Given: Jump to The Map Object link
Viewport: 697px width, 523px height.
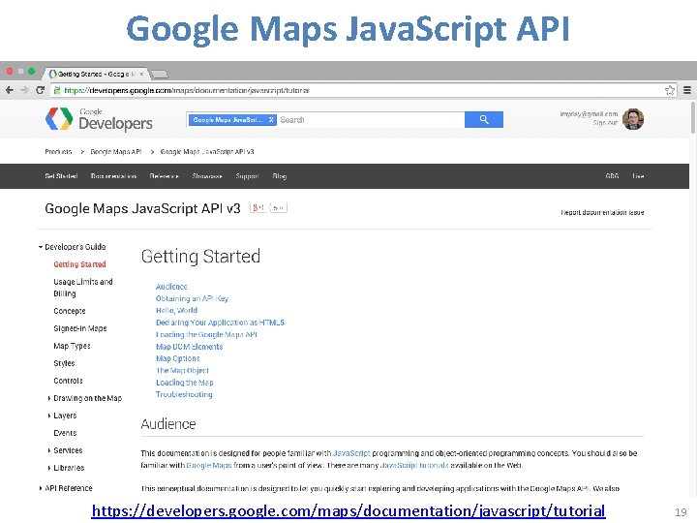Looking at the screenshot, I should (182, 370).
